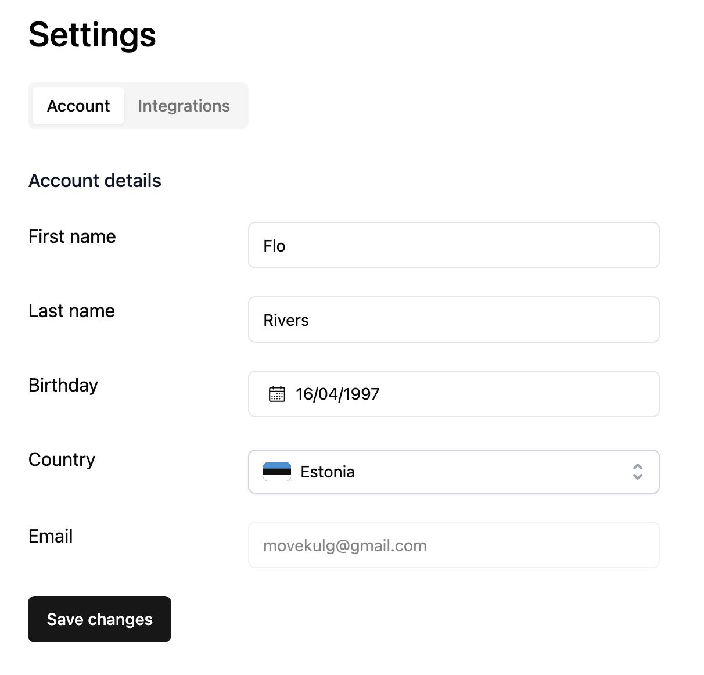Click the Country label
Image resolution: width=704 pixels, height=675 pixels.
[x=62, y=459]
